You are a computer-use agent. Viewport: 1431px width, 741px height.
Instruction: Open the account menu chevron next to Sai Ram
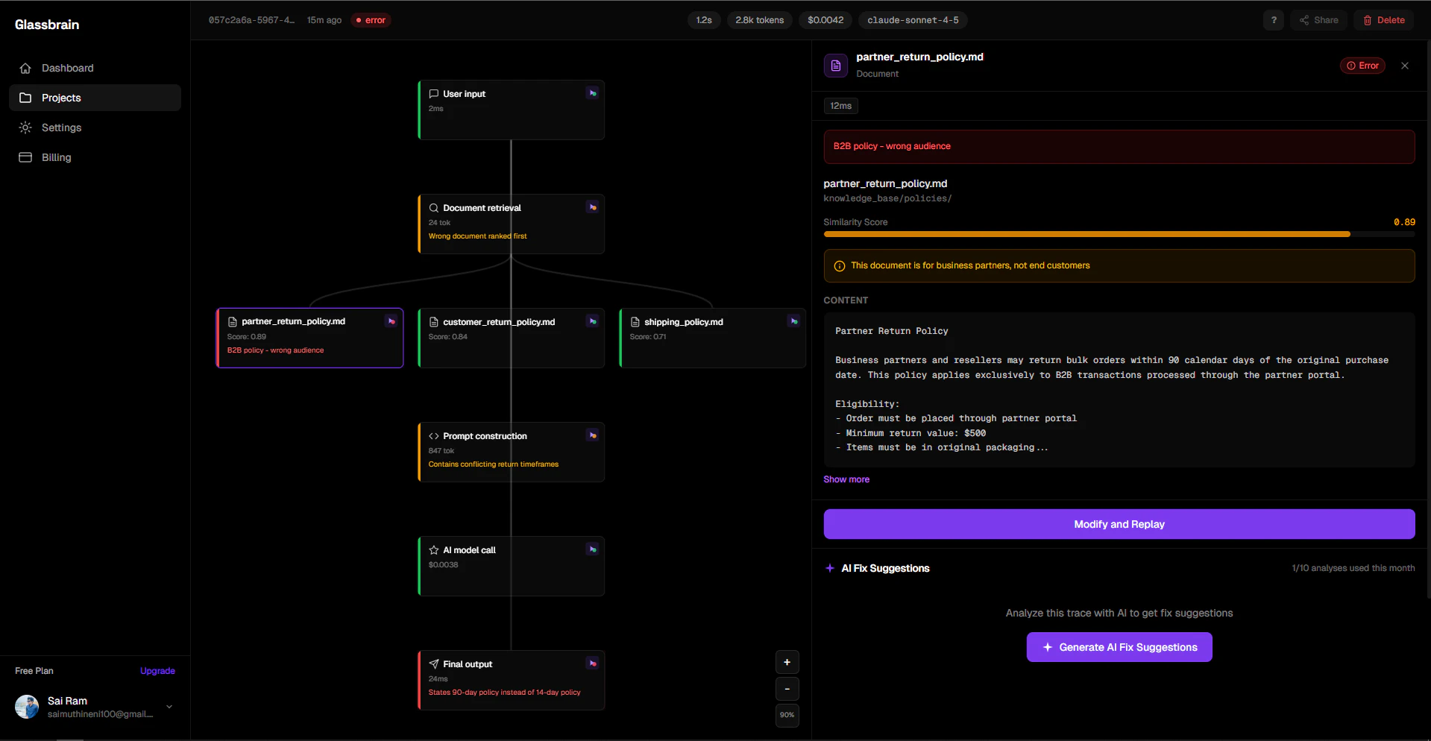[x=169, y=707]
